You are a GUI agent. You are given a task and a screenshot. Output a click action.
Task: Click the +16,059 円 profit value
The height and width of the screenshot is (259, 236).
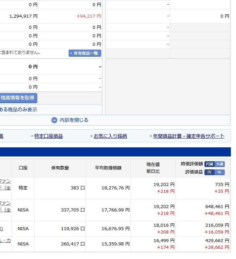click(217, 232)
